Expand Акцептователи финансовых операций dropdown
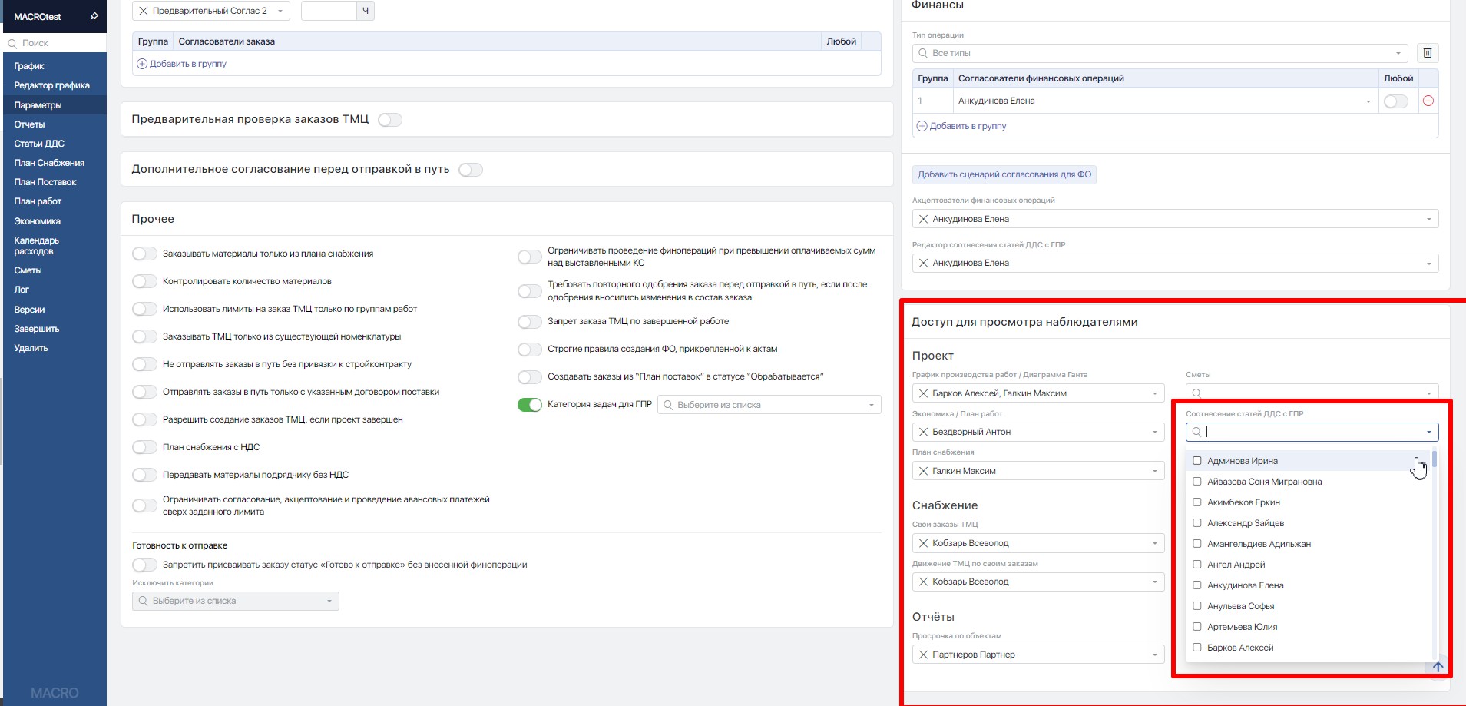 1428,219
